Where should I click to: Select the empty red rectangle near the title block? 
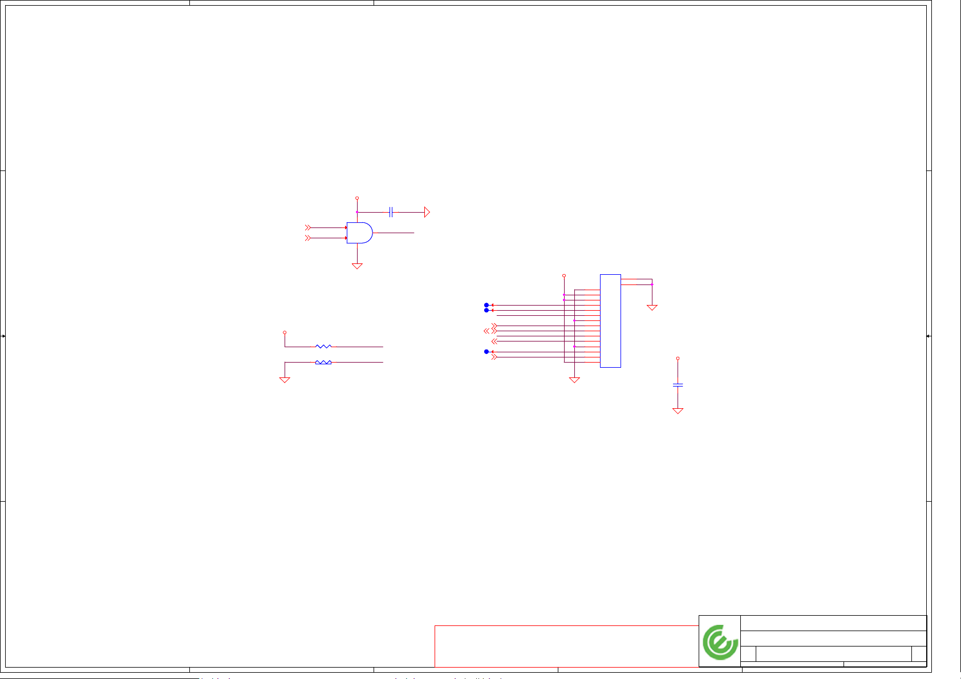566,646
